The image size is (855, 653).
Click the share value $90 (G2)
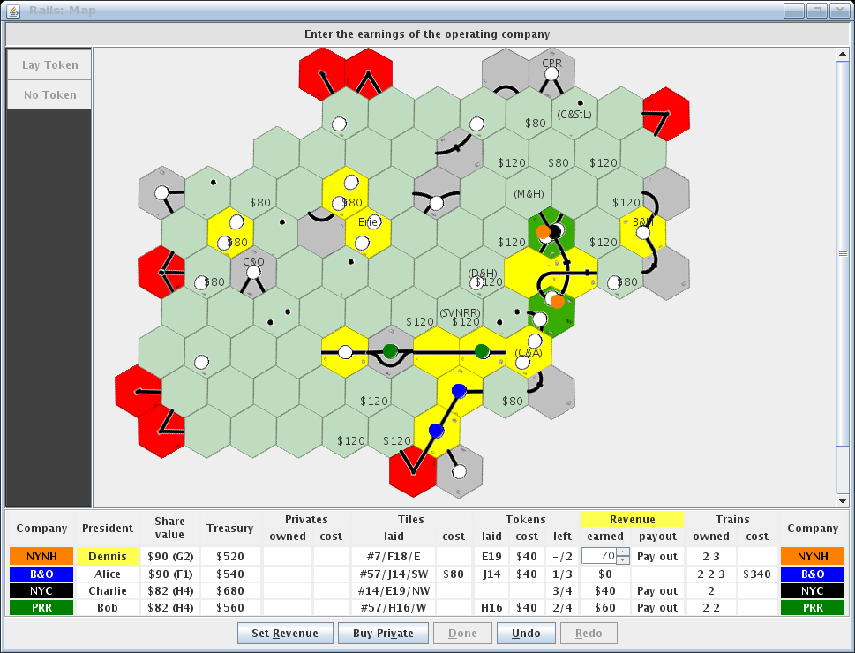[x=170, y=557]
